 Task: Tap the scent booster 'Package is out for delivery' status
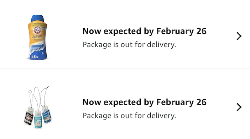[x=129, y=45]
